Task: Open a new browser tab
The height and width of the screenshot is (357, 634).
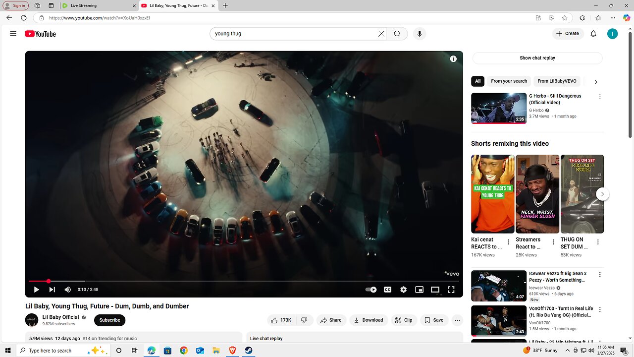Action: tap(225, 5)
